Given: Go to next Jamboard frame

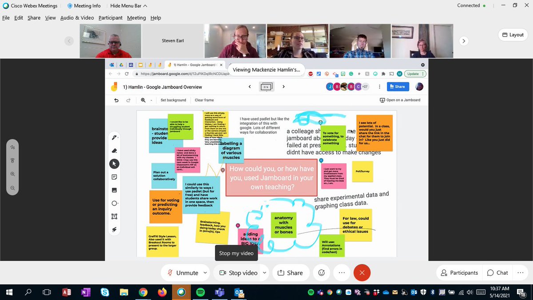Looking at the screenshot, I should click(283, 87).
